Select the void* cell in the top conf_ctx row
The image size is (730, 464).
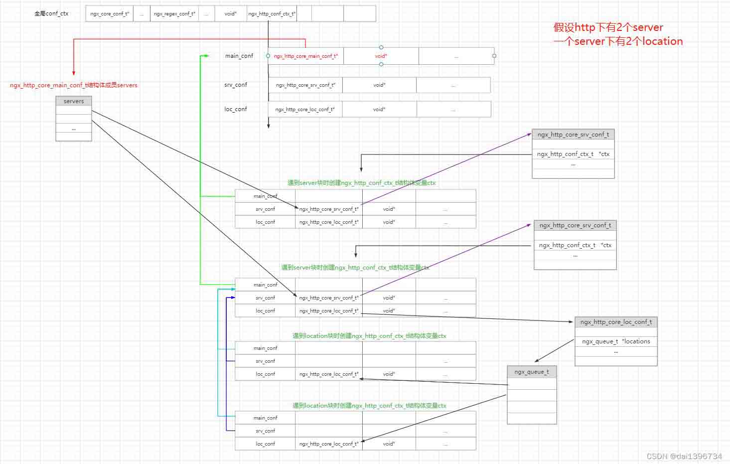tap(230, 14)
